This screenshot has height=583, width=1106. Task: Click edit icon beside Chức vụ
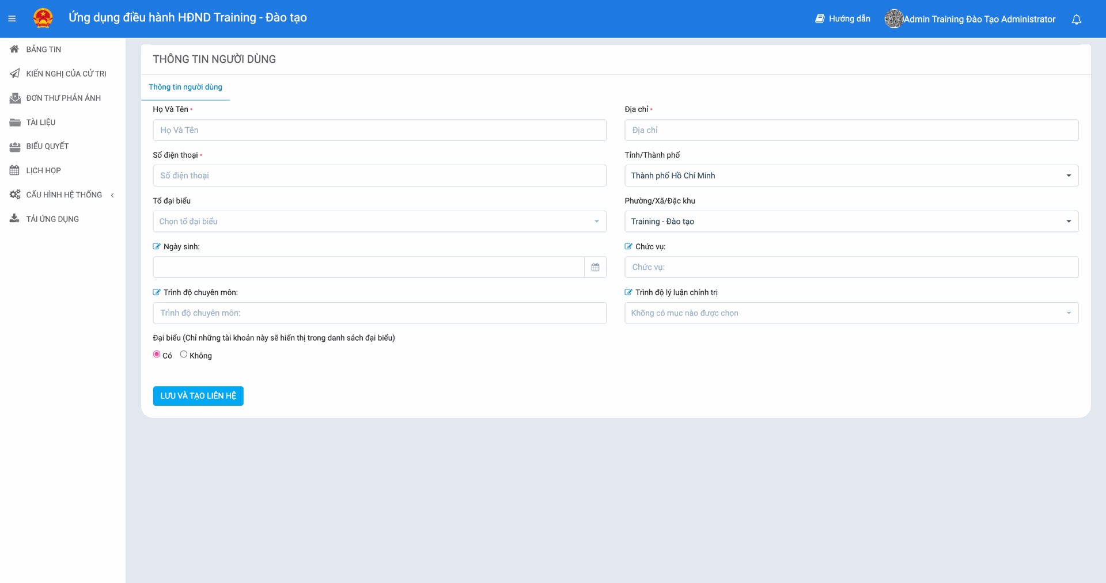click(628, 246)
